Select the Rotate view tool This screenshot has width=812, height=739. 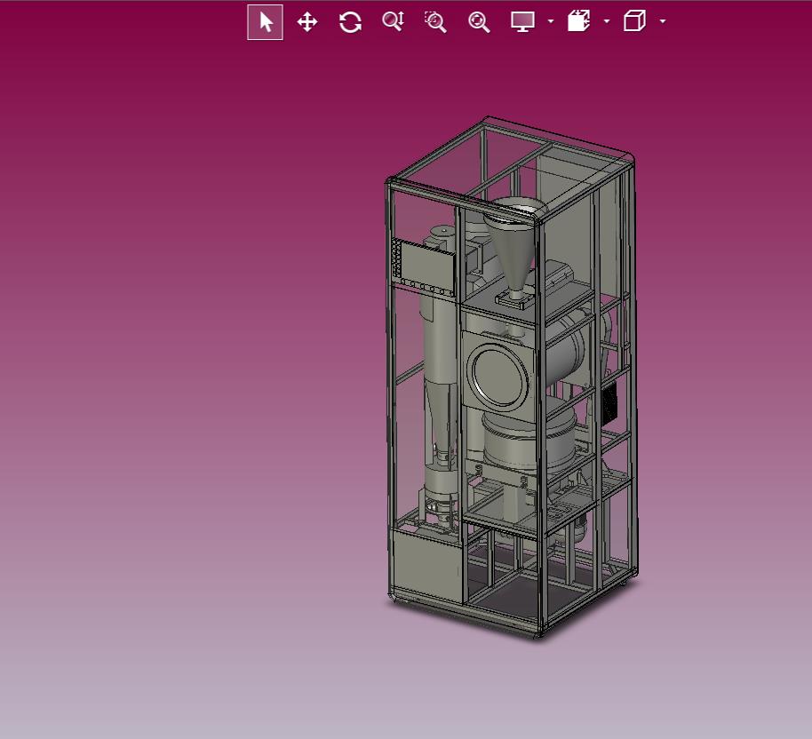(350, 22)
